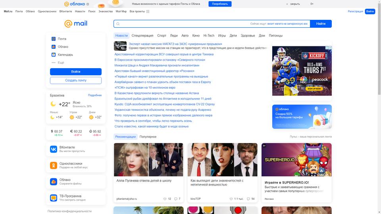Click the news thumbnail of white vehicle
Viewport: 381px width, 214px height.
pos(120,46)
